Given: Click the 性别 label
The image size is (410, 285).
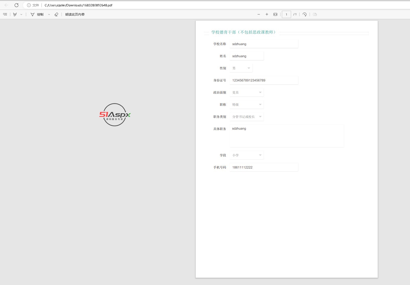Looking at the screenshot, I should pos(223,68).
